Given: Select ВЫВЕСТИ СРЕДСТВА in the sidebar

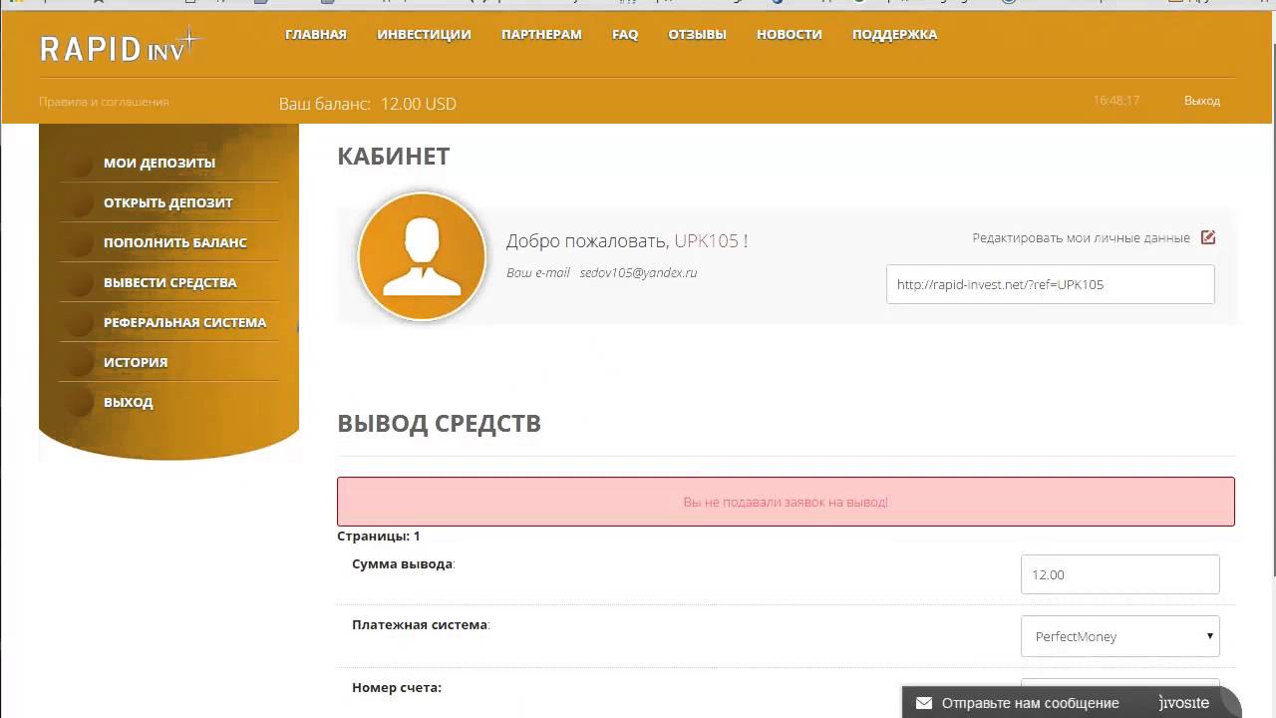Looking at the screenshot, I should (170, 282).
